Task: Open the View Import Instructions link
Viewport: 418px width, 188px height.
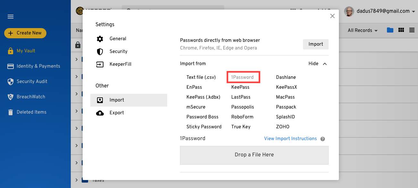Action: 291,139
